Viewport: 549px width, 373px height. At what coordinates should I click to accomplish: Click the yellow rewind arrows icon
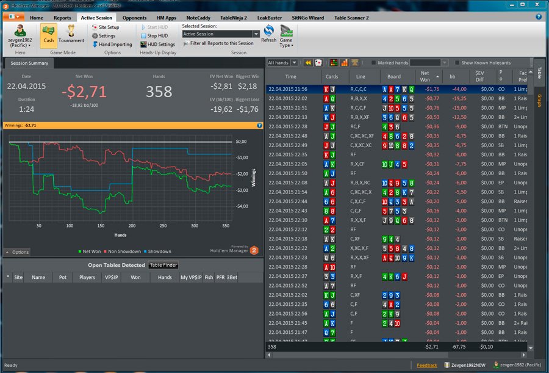[x=308, y=63]
